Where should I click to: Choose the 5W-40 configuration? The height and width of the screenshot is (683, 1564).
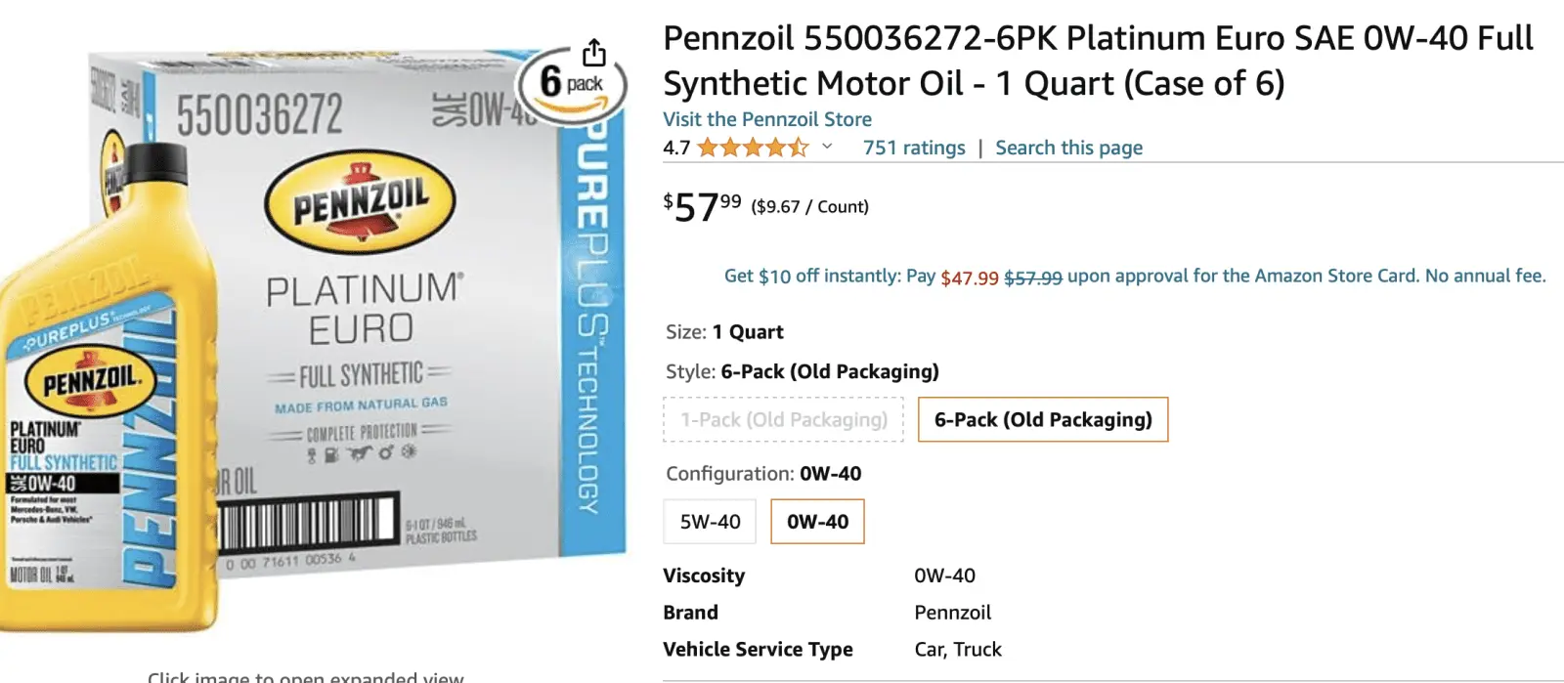(x=711, y=521)
